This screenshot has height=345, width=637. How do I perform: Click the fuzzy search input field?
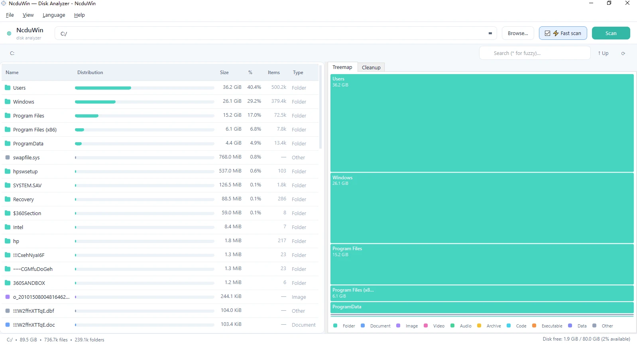[535, 53]
